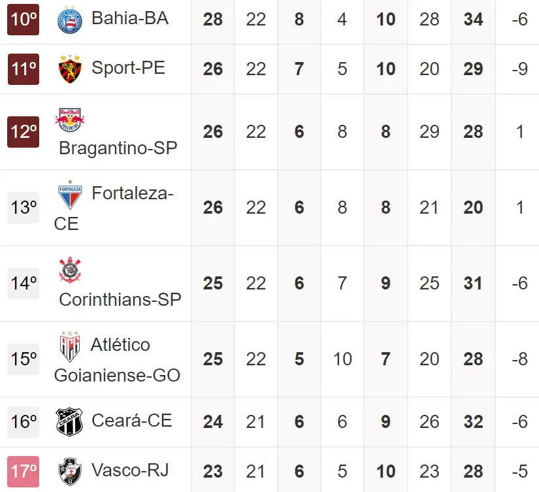Click Vasco-RJ's 23 points value
This screenshot has height=492, width=539.
(213, 472)
